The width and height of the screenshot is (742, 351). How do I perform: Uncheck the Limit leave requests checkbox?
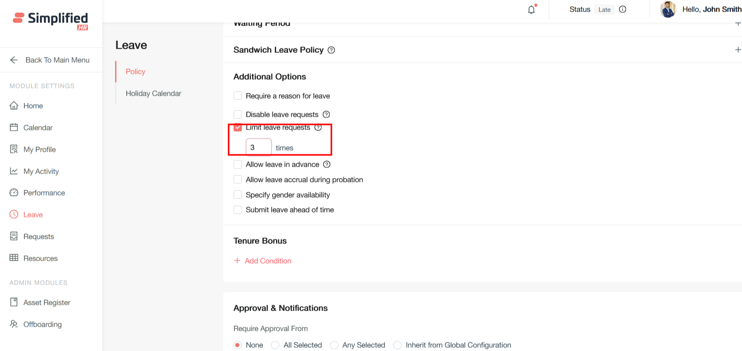[x=238, y=127]
